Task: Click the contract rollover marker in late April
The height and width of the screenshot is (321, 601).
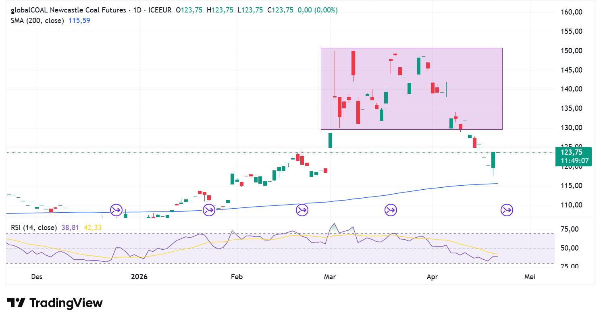Action: pyautogui.click(x=507, y=210)
